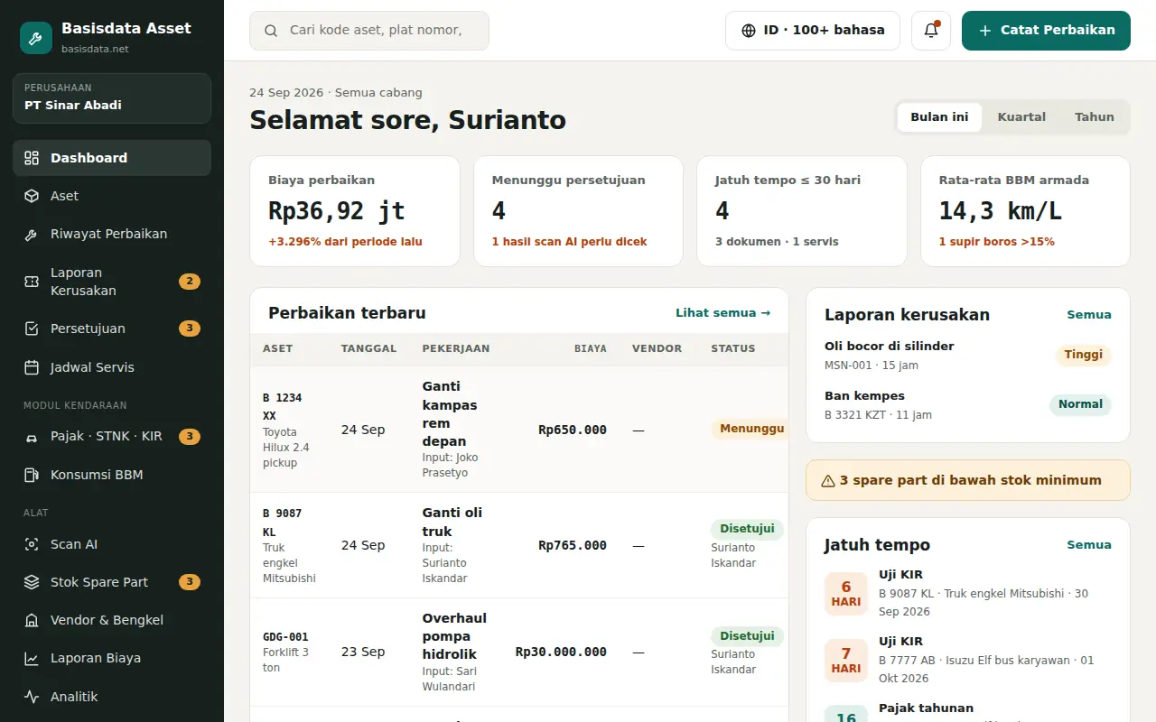Open Riwayat Perbaikan from sidebar

tap(112, 235)
